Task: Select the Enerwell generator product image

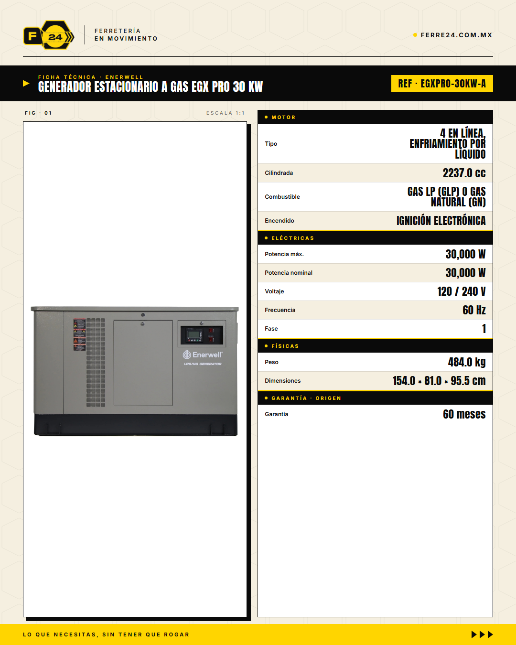Action: pos(135,371)
